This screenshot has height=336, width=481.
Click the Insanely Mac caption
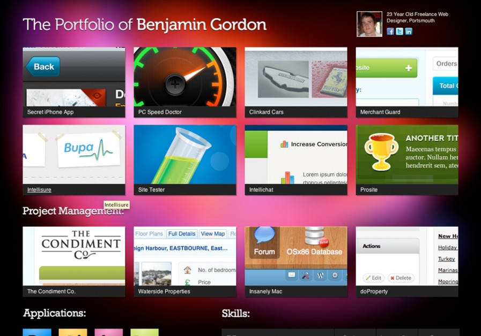[x=265, y=291]
